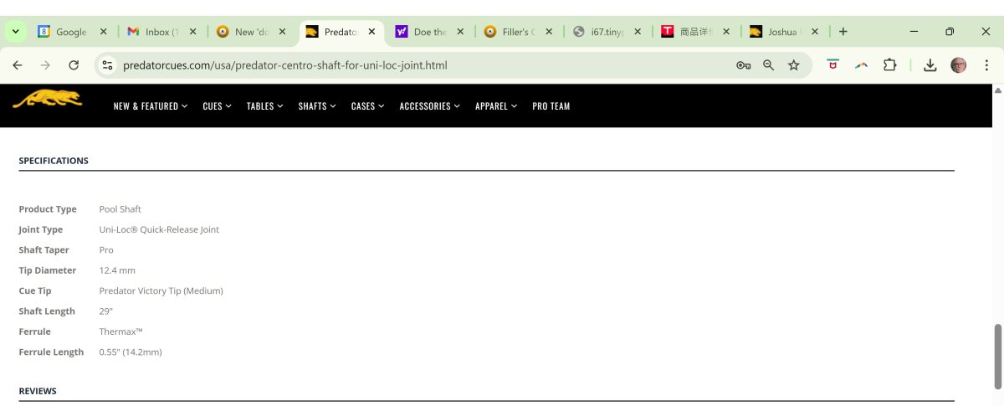Close the Gmail Inbox tab
The image size is (1004, 406).
coord(192,32)
